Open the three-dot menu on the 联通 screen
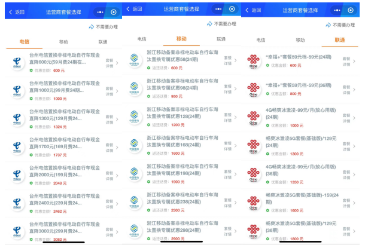The height and width of the screenshot is (245, 365). click(337, 10)
